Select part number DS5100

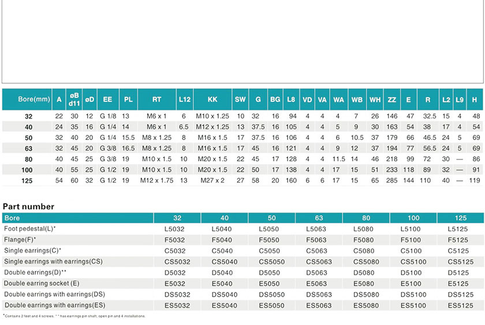coord(413,294)
